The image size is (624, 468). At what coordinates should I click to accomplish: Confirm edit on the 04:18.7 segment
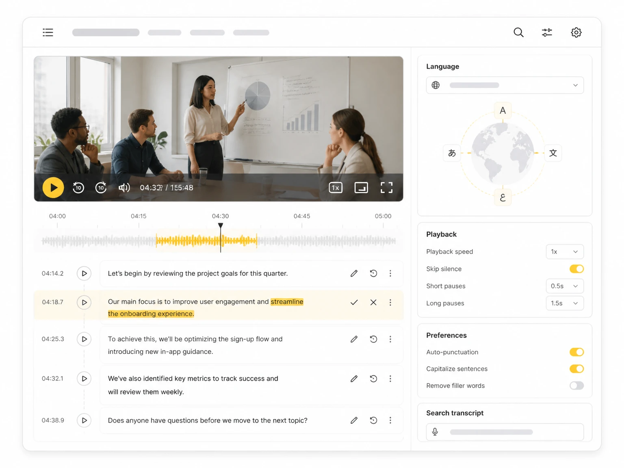pyautogui.click(x=354, y=302)
